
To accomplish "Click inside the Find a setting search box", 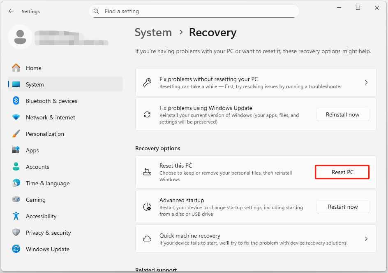I will 193,11.
